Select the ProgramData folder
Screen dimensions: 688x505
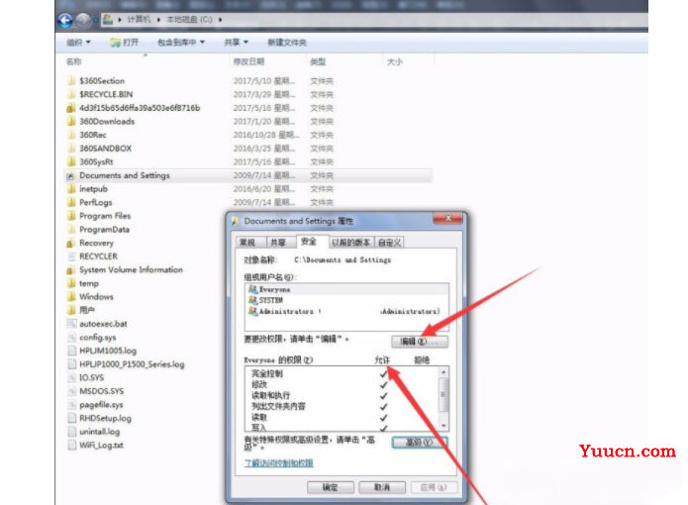pyautogui.click(x=104, y=230)
